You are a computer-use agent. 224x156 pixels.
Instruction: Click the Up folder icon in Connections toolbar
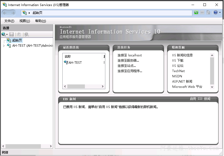[19, 34]
